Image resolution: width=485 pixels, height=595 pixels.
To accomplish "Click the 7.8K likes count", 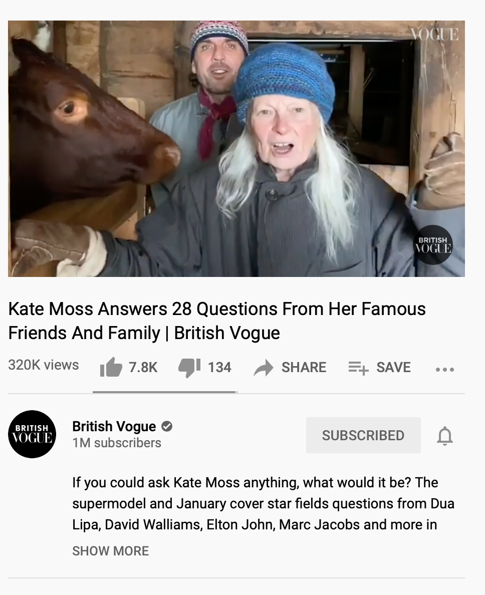I will pyautogui.click(x=143, y=367).
